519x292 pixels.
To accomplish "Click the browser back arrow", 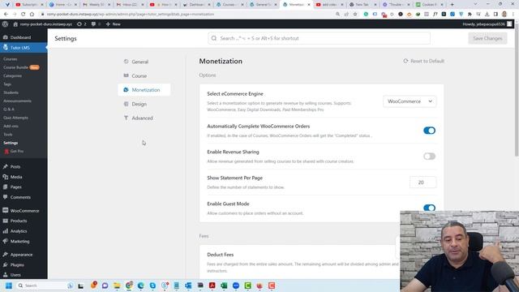I will (6, 15).
